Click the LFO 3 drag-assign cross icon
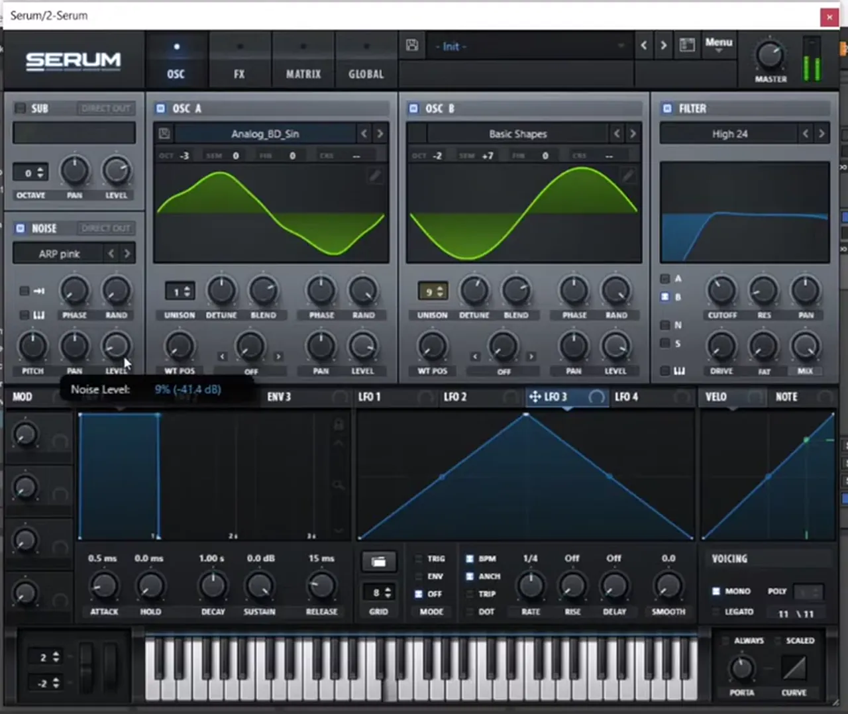 point(535,397)
